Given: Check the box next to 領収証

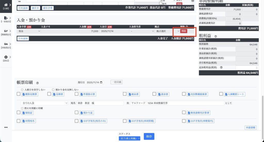Looking at the screenshot, I should (19, 112).
